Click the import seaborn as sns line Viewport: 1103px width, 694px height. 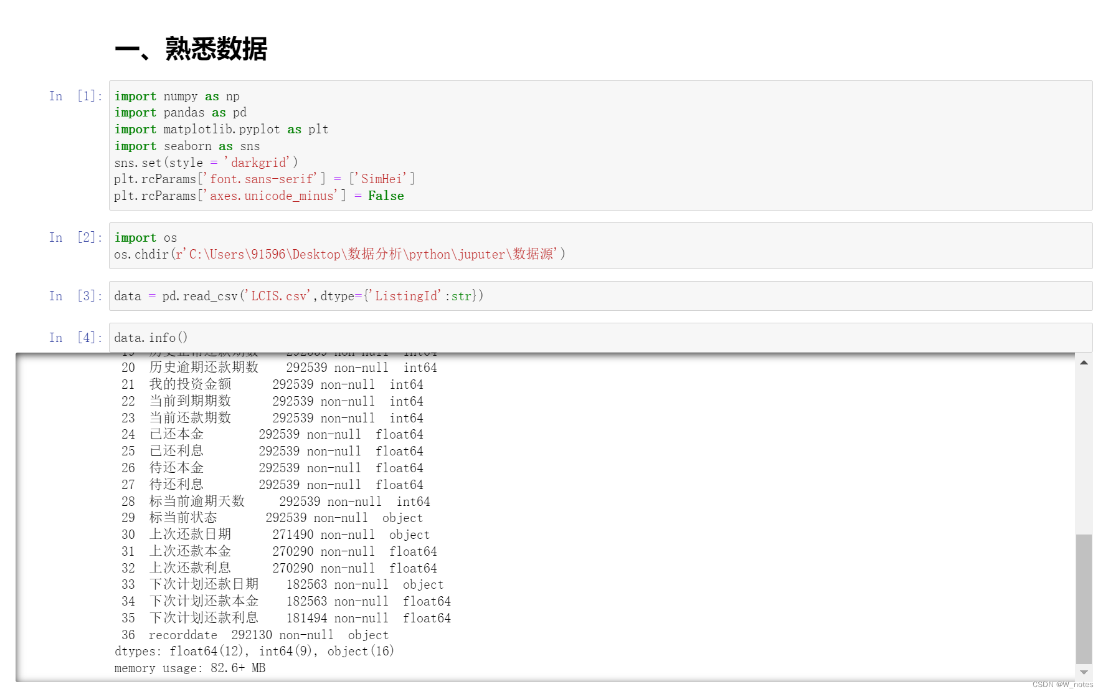[187, 146]
